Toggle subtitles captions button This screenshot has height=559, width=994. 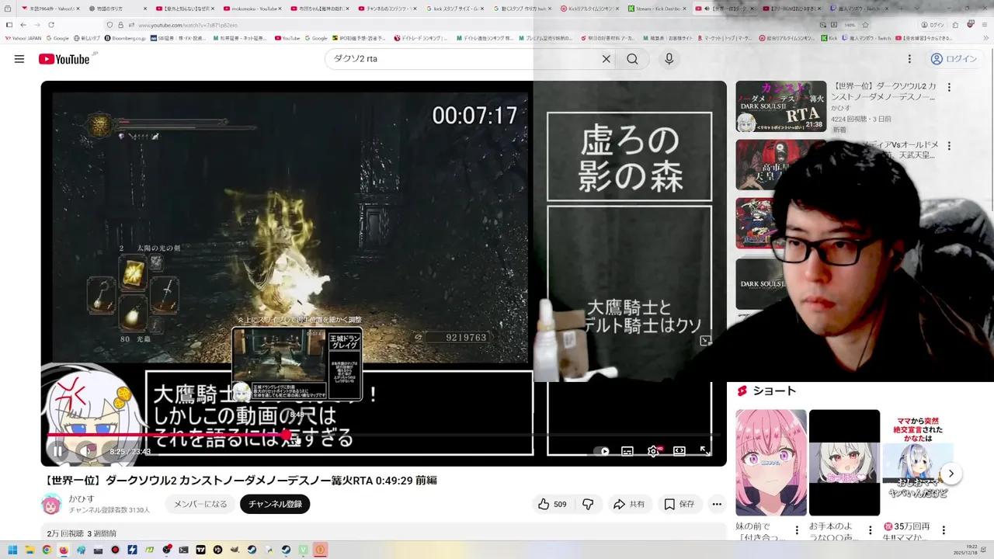click(x=627, y=451)
